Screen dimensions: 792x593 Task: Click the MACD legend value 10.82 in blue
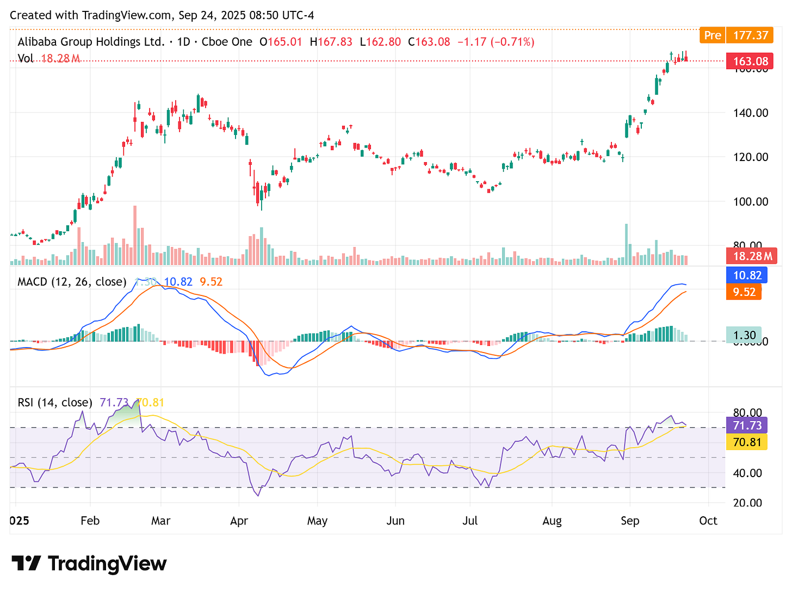coord(178,282)
